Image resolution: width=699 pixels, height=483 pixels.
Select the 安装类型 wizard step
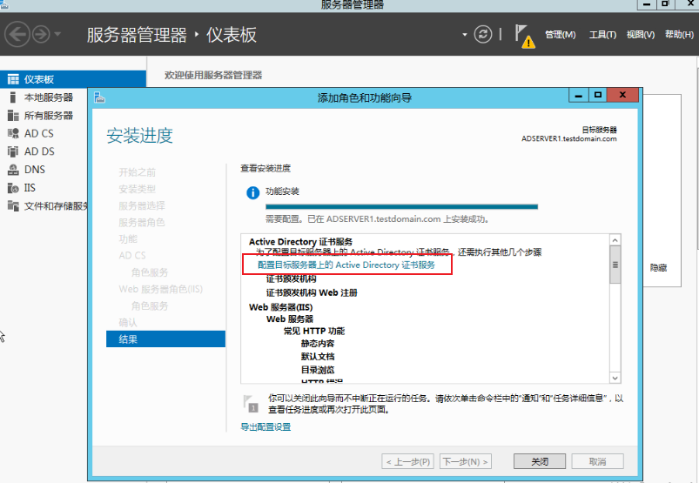138,189
